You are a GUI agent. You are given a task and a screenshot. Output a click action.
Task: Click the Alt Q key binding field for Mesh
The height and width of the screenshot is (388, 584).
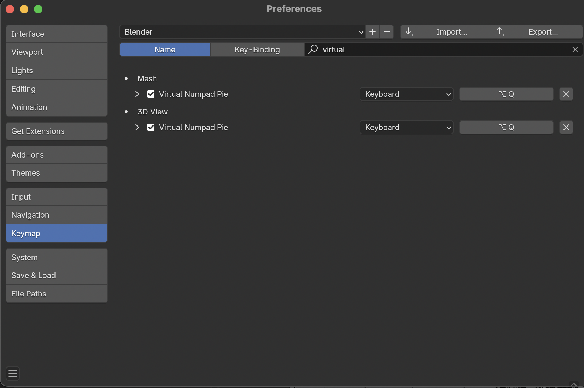tap(506, 94)
